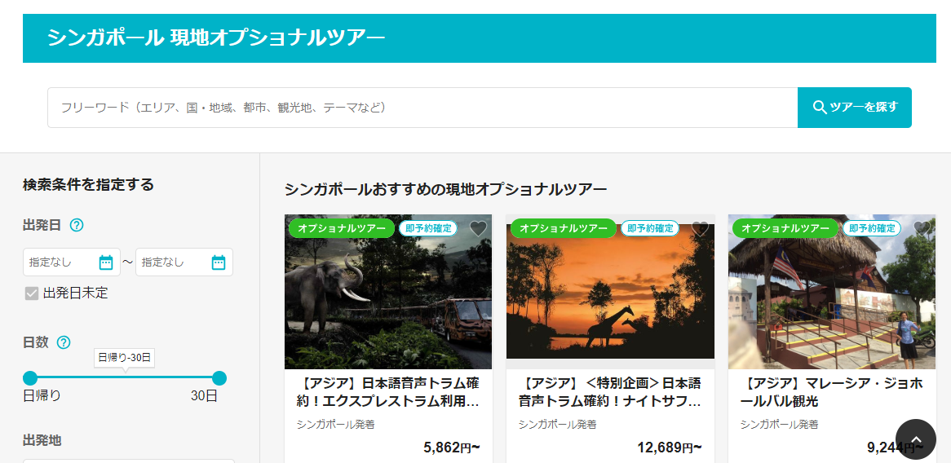Open the end departure date field
The image size is (951, 463).
[174, 262]
